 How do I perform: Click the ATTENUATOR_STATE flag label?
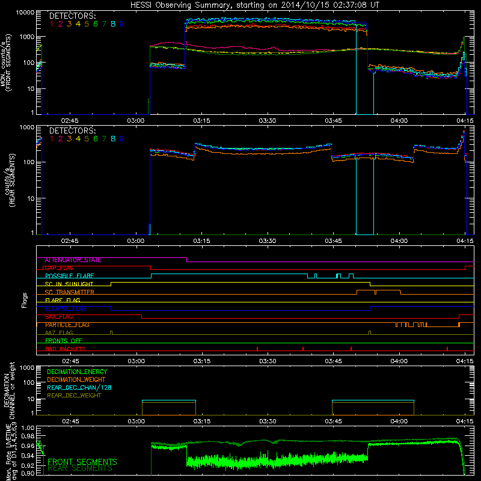[73, 260]
